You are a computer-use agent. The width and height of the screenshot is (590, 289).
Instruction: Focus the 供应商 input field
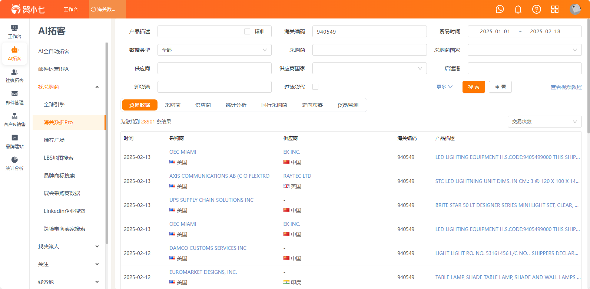pyautogui.click(x=215, y=68)
